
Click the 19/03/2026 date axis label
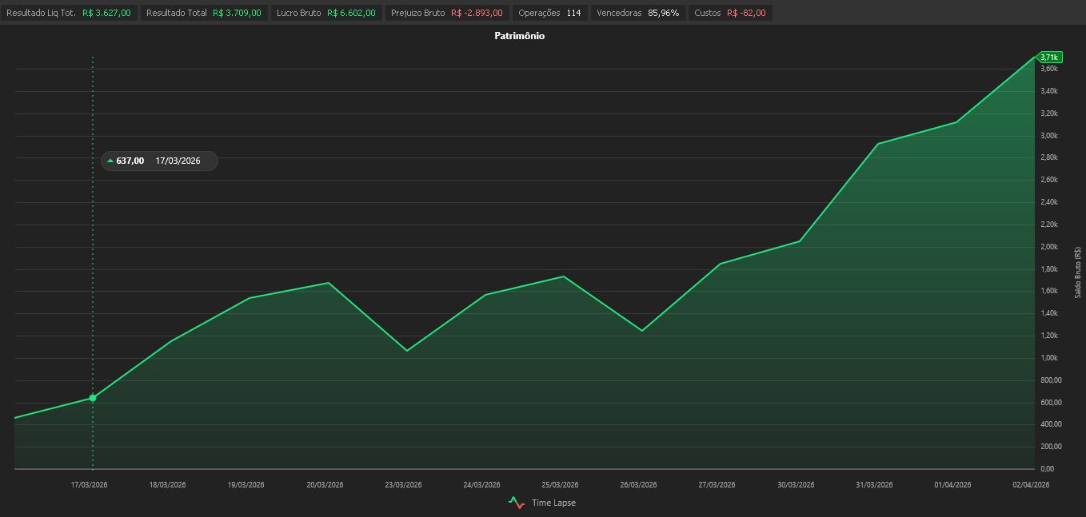click(246, 485)
